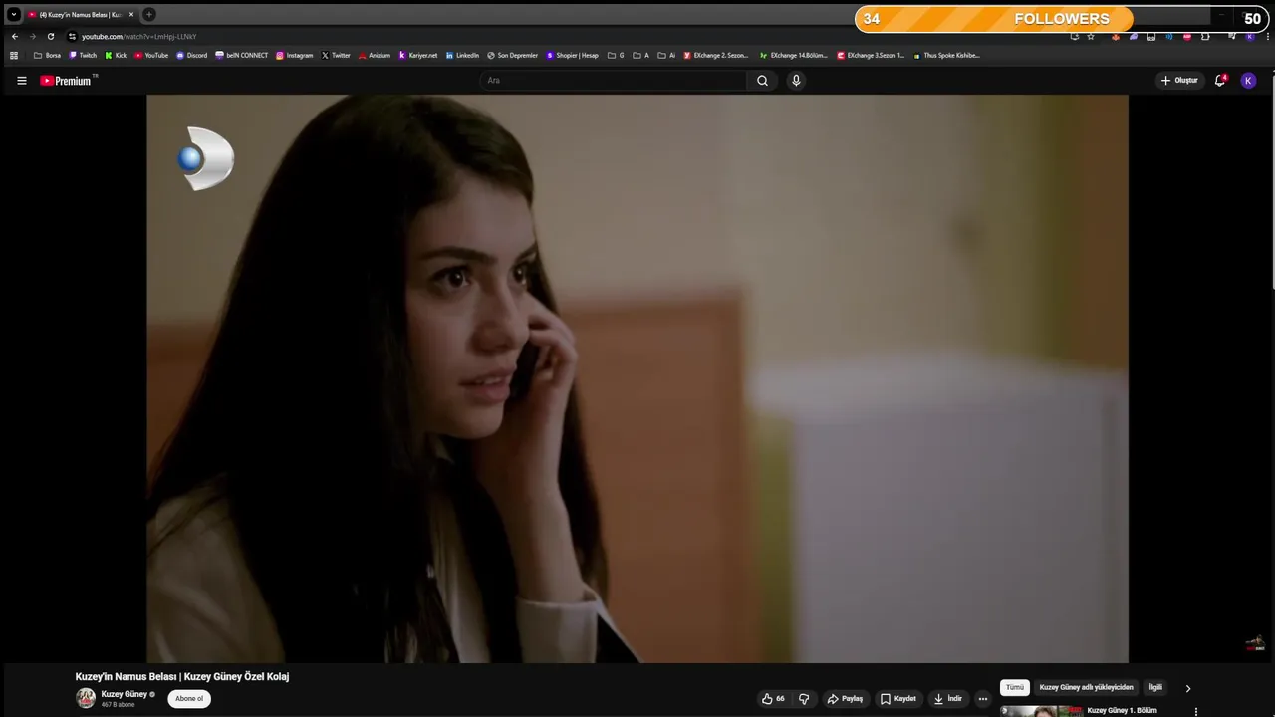This screenshot has height=717, width=1275.
Task: Expand the A bookmark folder
Action: click(640, 56)
